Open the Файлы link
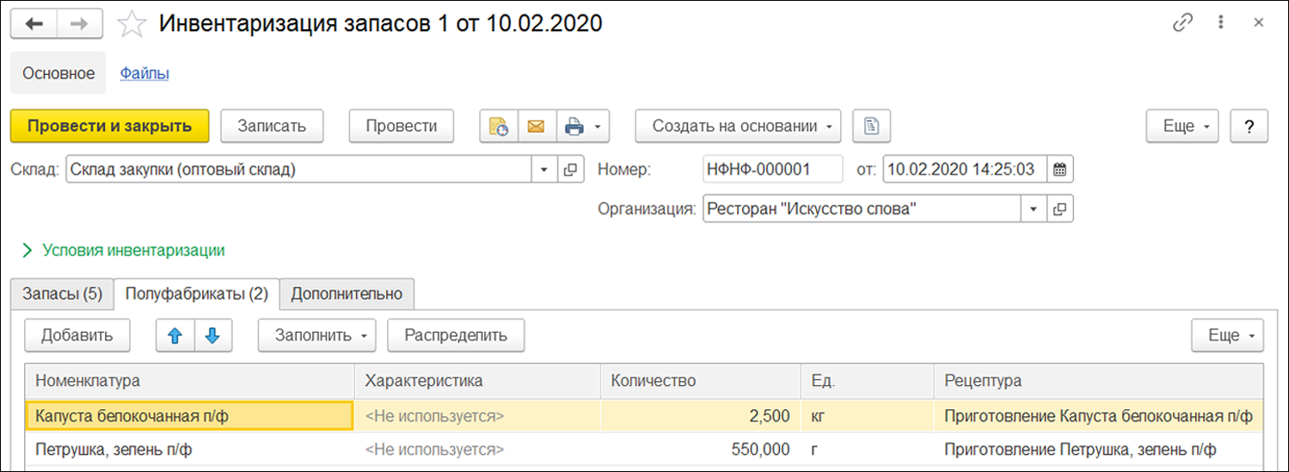The height and width of the screenshot is (472, 1289). click(x=144, y=73)
